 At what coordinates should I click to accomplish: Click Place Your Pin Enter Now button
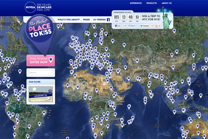coord(40,60)
